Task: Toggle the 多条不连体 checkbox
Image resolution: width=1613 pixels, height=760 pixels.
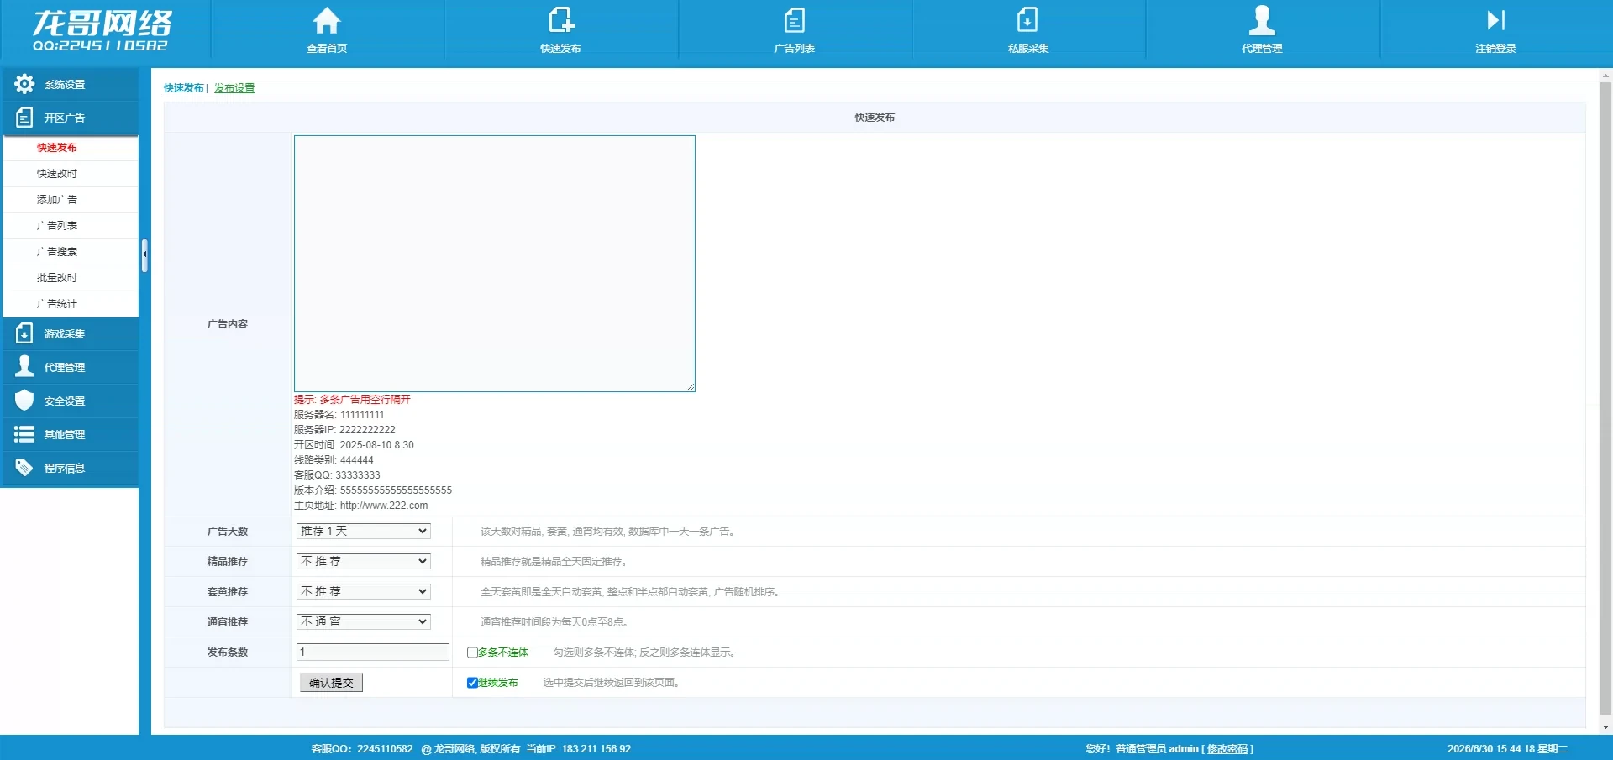Action: coord(472,653)
